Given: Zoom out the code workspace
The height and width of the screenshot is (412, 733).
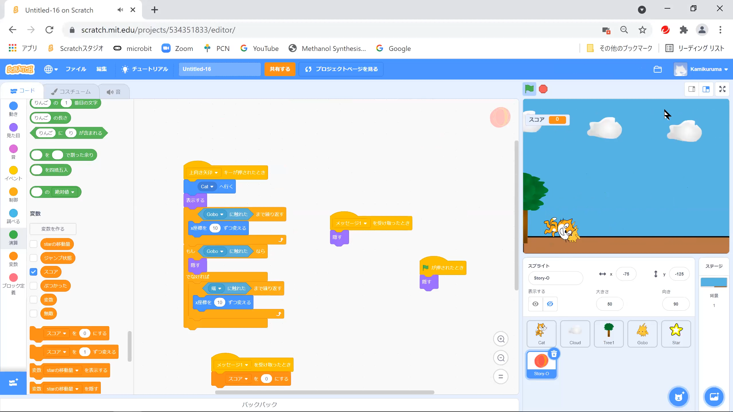Looking at the screenshot, I should pyautogui.click(x=501, y=358).
